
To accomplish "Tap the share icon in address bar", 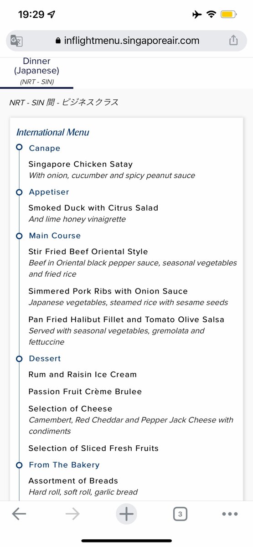I will (x=233, y=40).
